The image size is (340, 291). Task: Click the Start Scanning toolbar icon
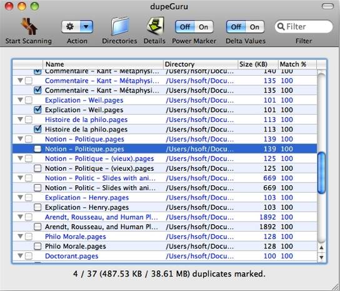coord(29,27)
